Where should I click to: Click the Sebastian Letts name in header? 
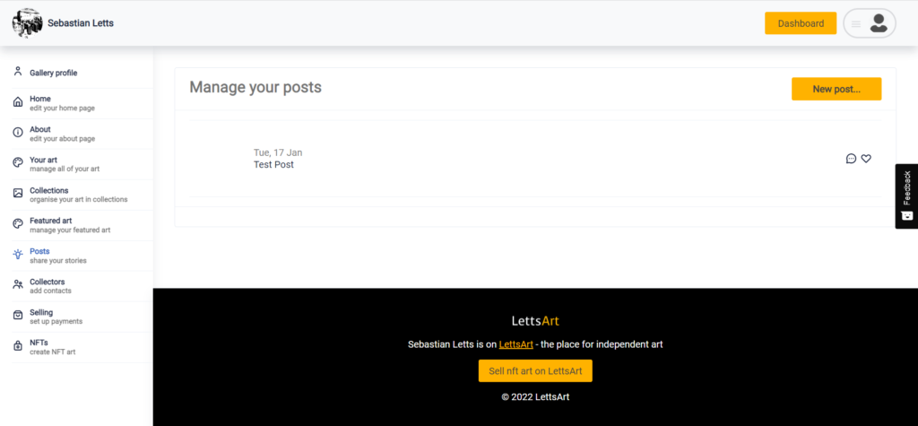(x=81, y=23)
